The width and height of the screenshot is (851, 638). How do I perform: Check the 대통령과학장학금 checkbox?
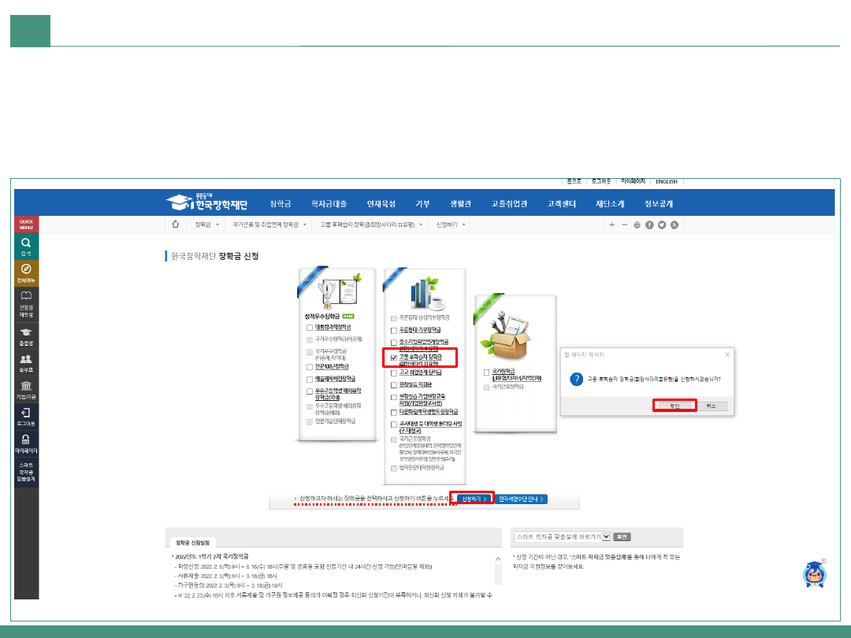[310, 327]
